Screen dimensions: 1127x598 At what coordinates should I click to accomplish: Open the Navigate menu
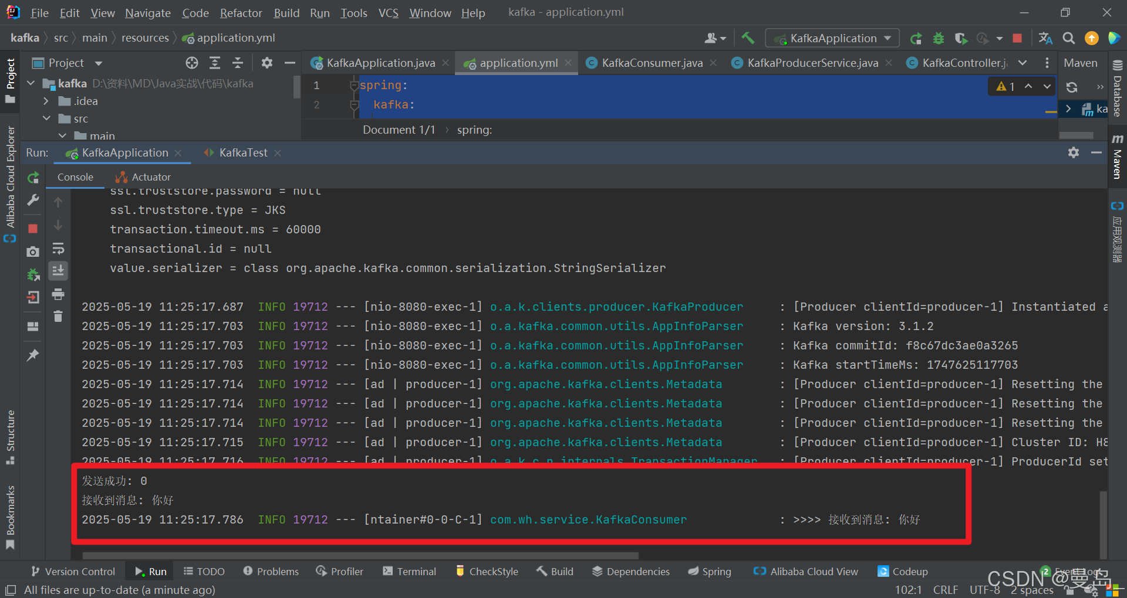(147, 13)
